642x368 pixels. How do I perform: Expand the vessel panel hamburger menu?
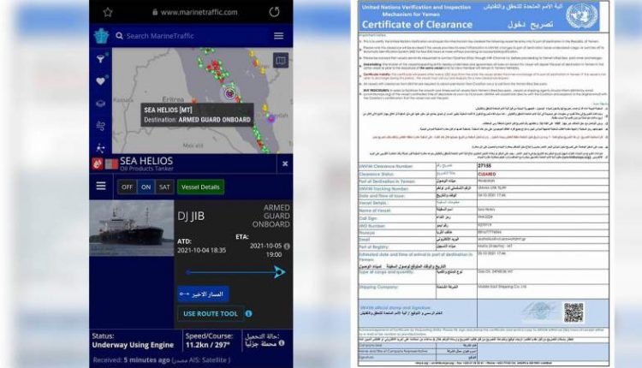pos(101,187)
